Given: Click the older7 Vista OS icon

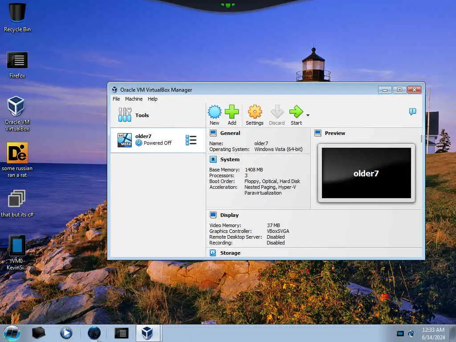Looking at the screenshot, I should coord(125,140).
